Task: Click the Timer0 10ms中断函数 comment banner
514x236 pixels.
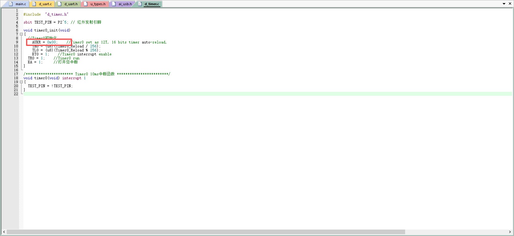Action: (97, 74)
